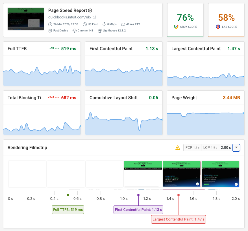Select the filmstrip screenshot near 1.1 s
Screen dimensions: 248x231
pyautogui.click(x=143, y=173)
